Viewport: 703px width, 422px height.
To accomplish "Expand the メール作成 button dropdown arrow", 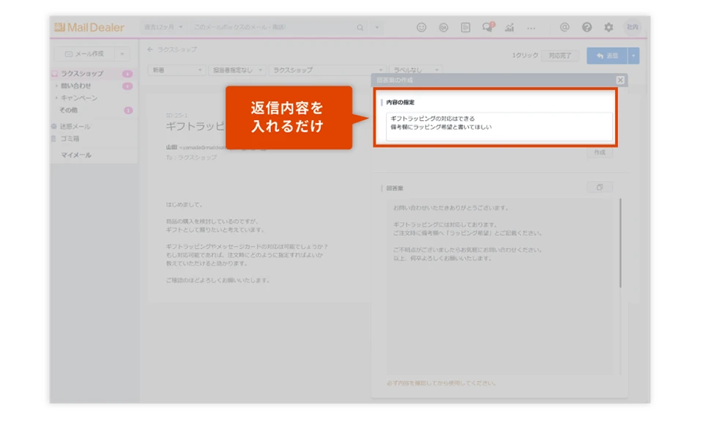I will [124, 53].
